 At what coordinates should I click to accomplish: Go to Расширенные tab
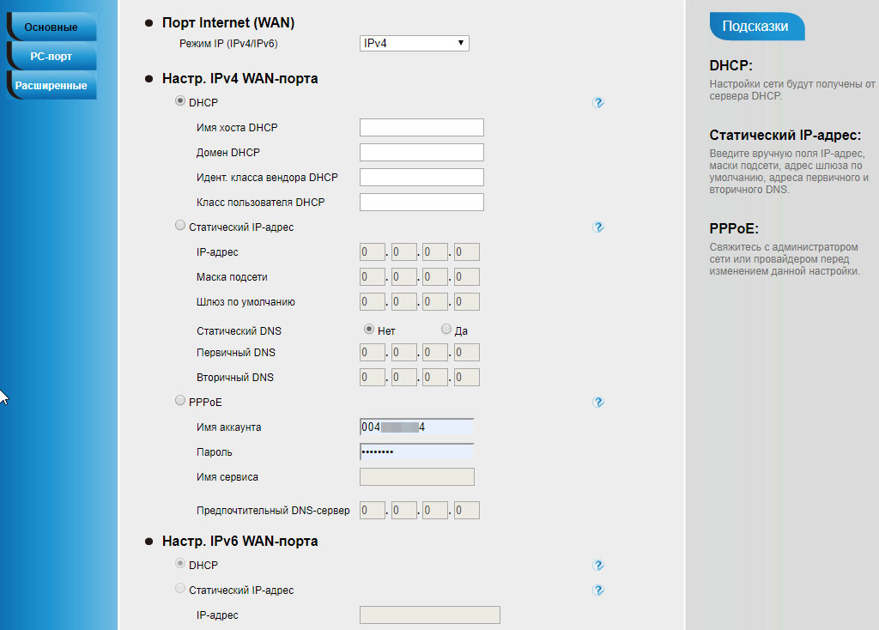(x=51, y=86)
